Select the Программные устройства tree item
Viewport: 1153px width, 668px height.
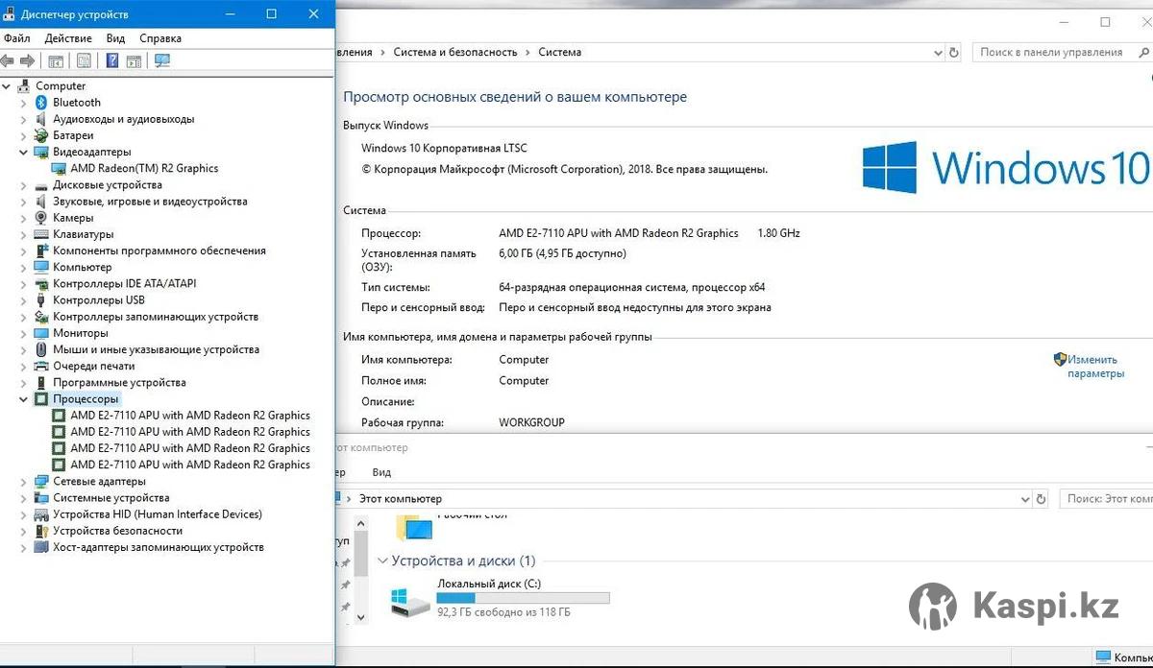pos(119,383)
